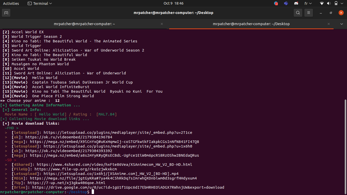This screenshot has width=347, height=195.
Task: Switch to mrpatcher-computer: ~ tab
Action: [84, 24]
